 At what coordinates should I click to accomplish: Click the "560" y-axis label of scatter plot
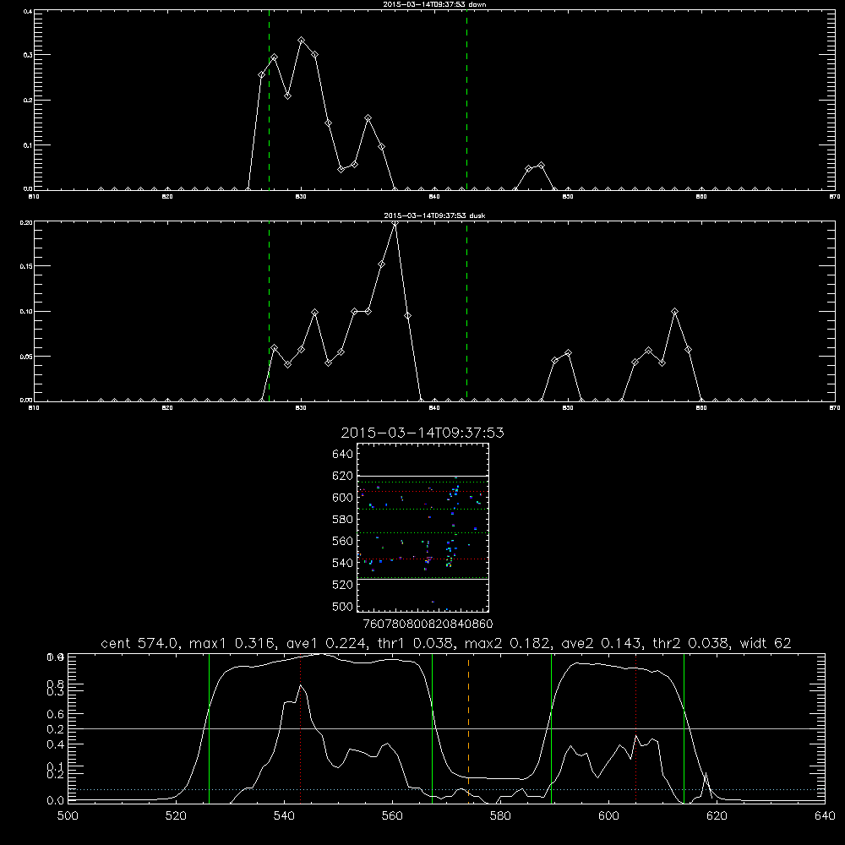(343, 541)
